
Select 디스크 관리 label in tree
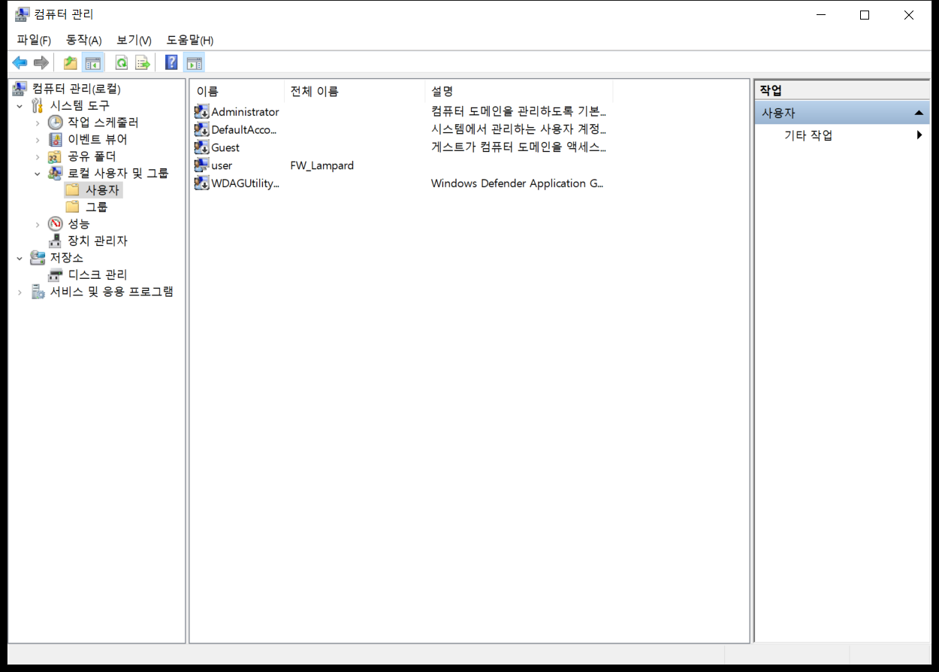point(98,274)
